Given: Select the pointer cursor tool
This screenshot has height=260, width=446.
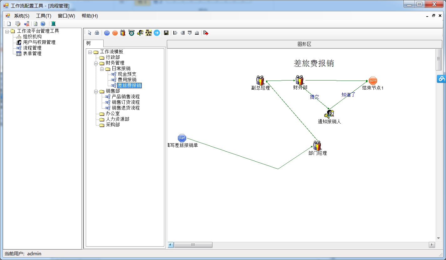Looking at the screenshot, I should coord(90,33).
